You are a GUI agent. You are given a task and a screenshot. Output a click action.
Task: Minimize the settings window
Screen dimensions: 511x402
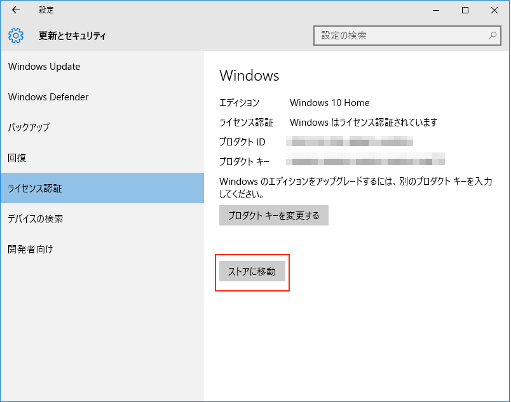pos(436,10)
